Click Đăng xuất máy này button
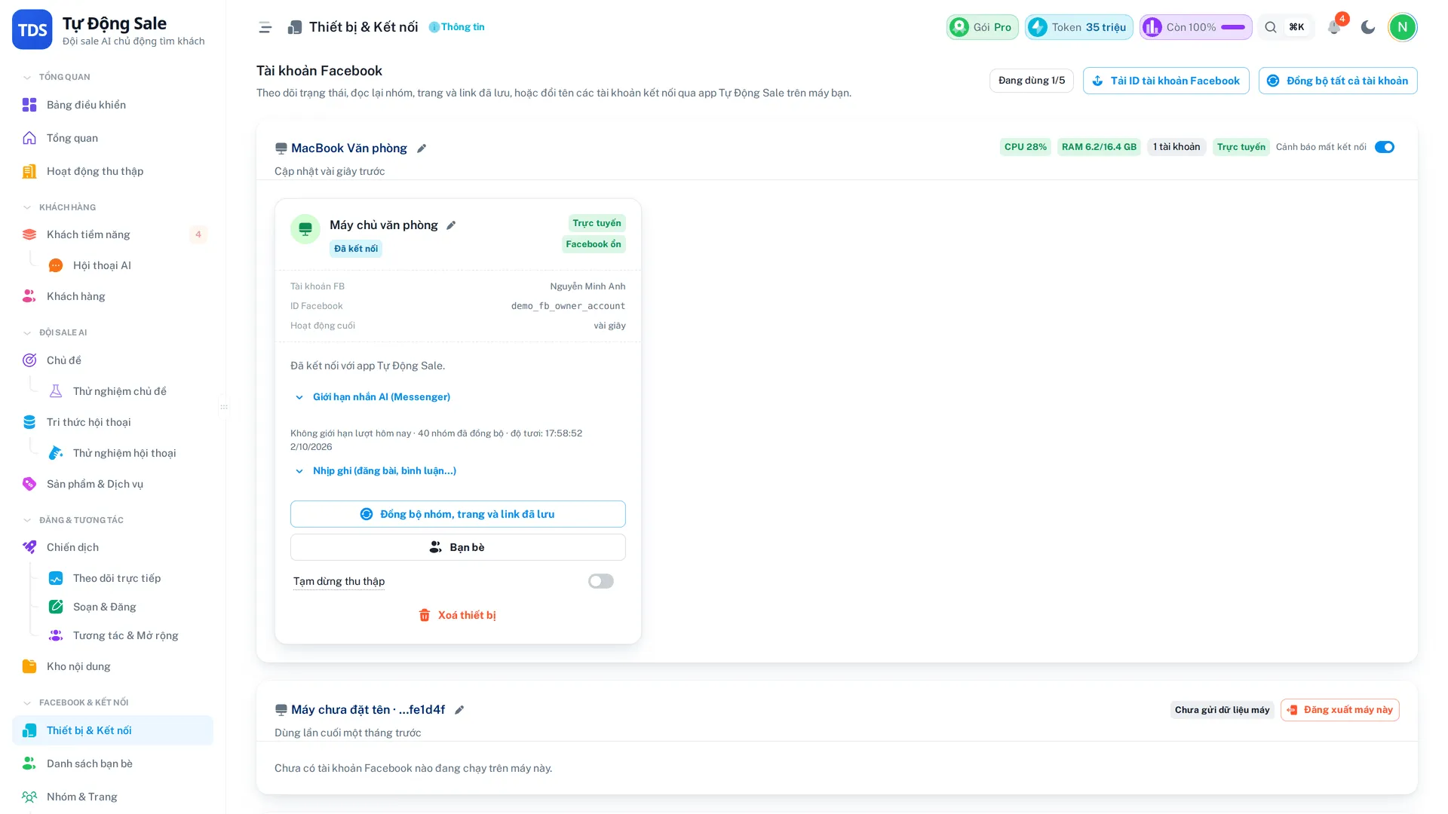The width and height of the screenshot is (1448, 814). 1340,710
